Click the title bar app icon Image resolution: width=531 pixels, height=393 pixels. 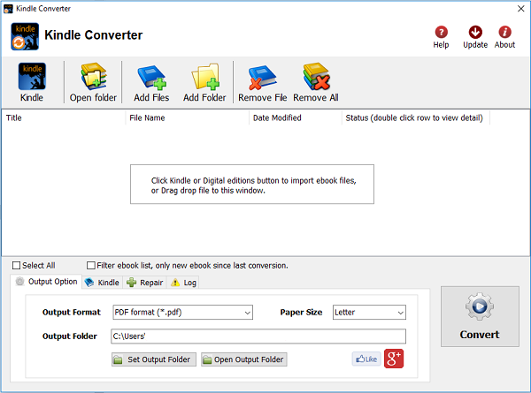coord(8,9)
